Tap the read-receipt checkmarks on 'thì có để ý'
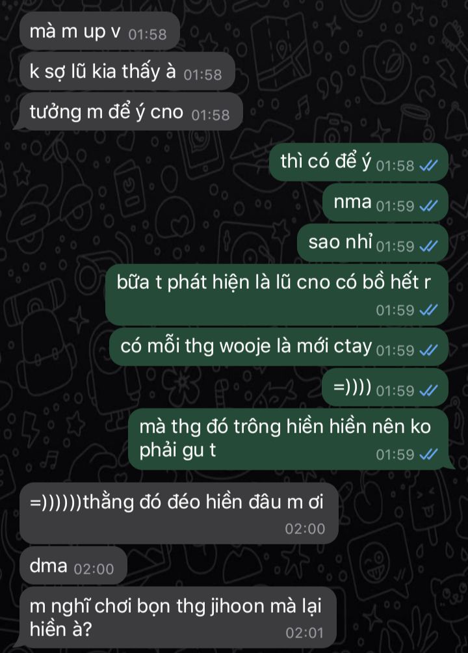Viewport: 468px width, 653px height. point(428,166)
